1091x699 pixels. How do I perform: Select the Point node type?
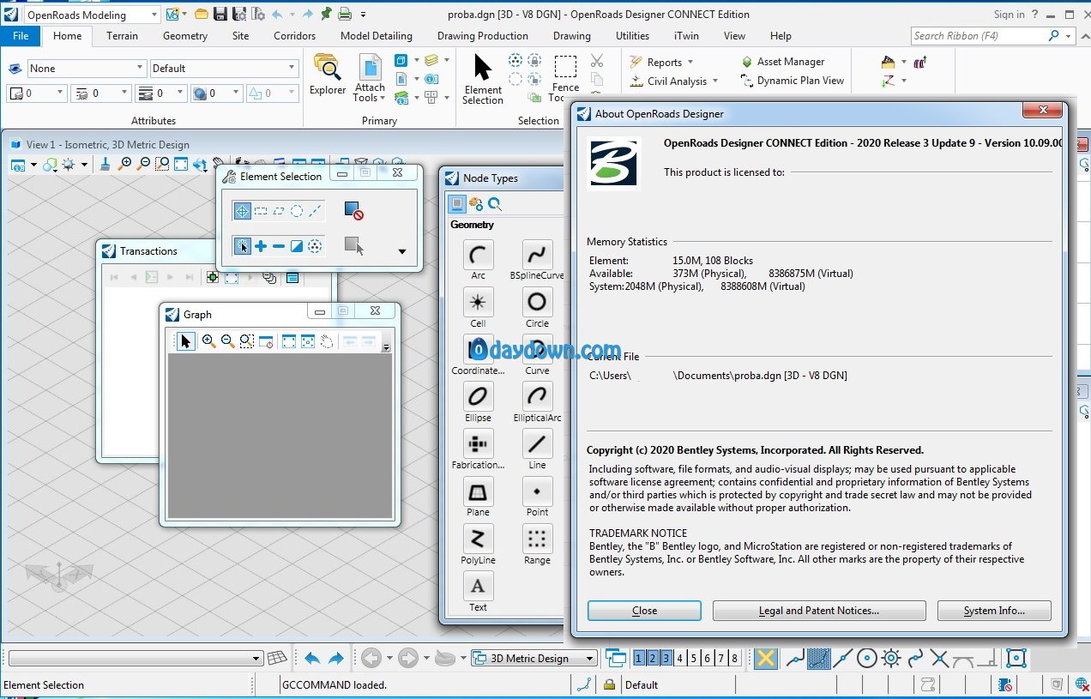coord(537,491)
